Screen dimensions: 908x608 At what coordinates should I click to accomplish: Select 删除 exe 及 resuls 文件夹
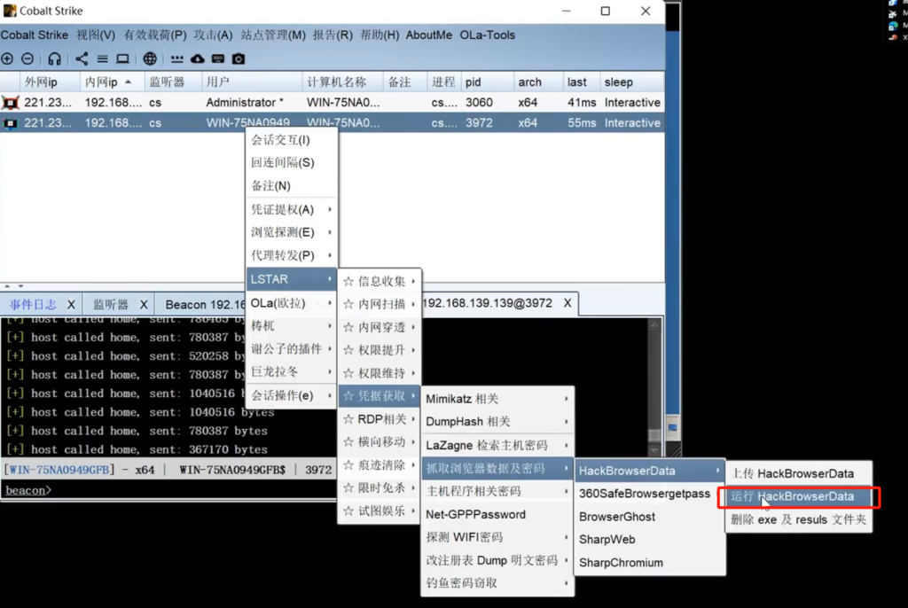[x=799, y=520]
